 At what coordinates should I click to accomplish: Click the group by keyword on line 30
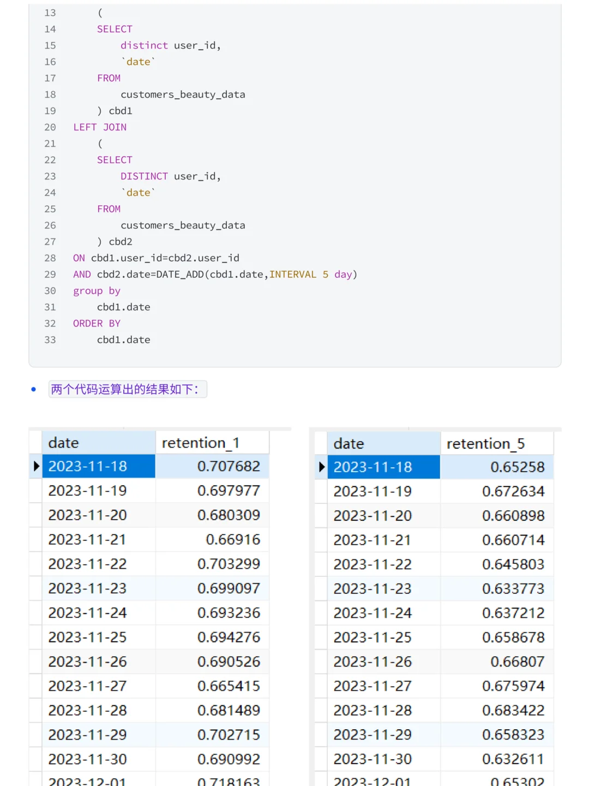click(97, 290)
